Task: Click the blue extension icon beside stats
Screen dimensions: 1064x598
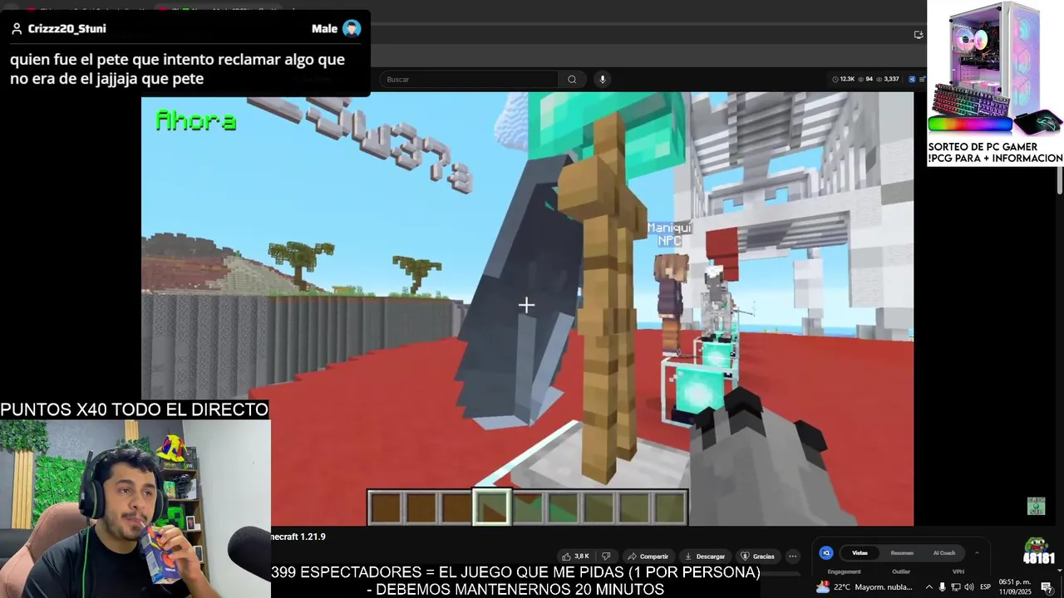Action: 912,80
